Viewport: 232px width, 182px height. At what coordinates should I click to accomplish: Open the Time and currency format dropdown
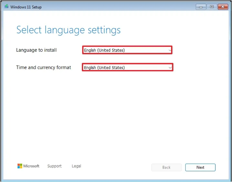pyautogui.click(x=127, y=67)
